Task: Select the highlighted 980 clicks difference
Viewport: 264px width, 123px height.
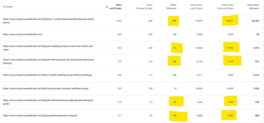Action: 174,21
